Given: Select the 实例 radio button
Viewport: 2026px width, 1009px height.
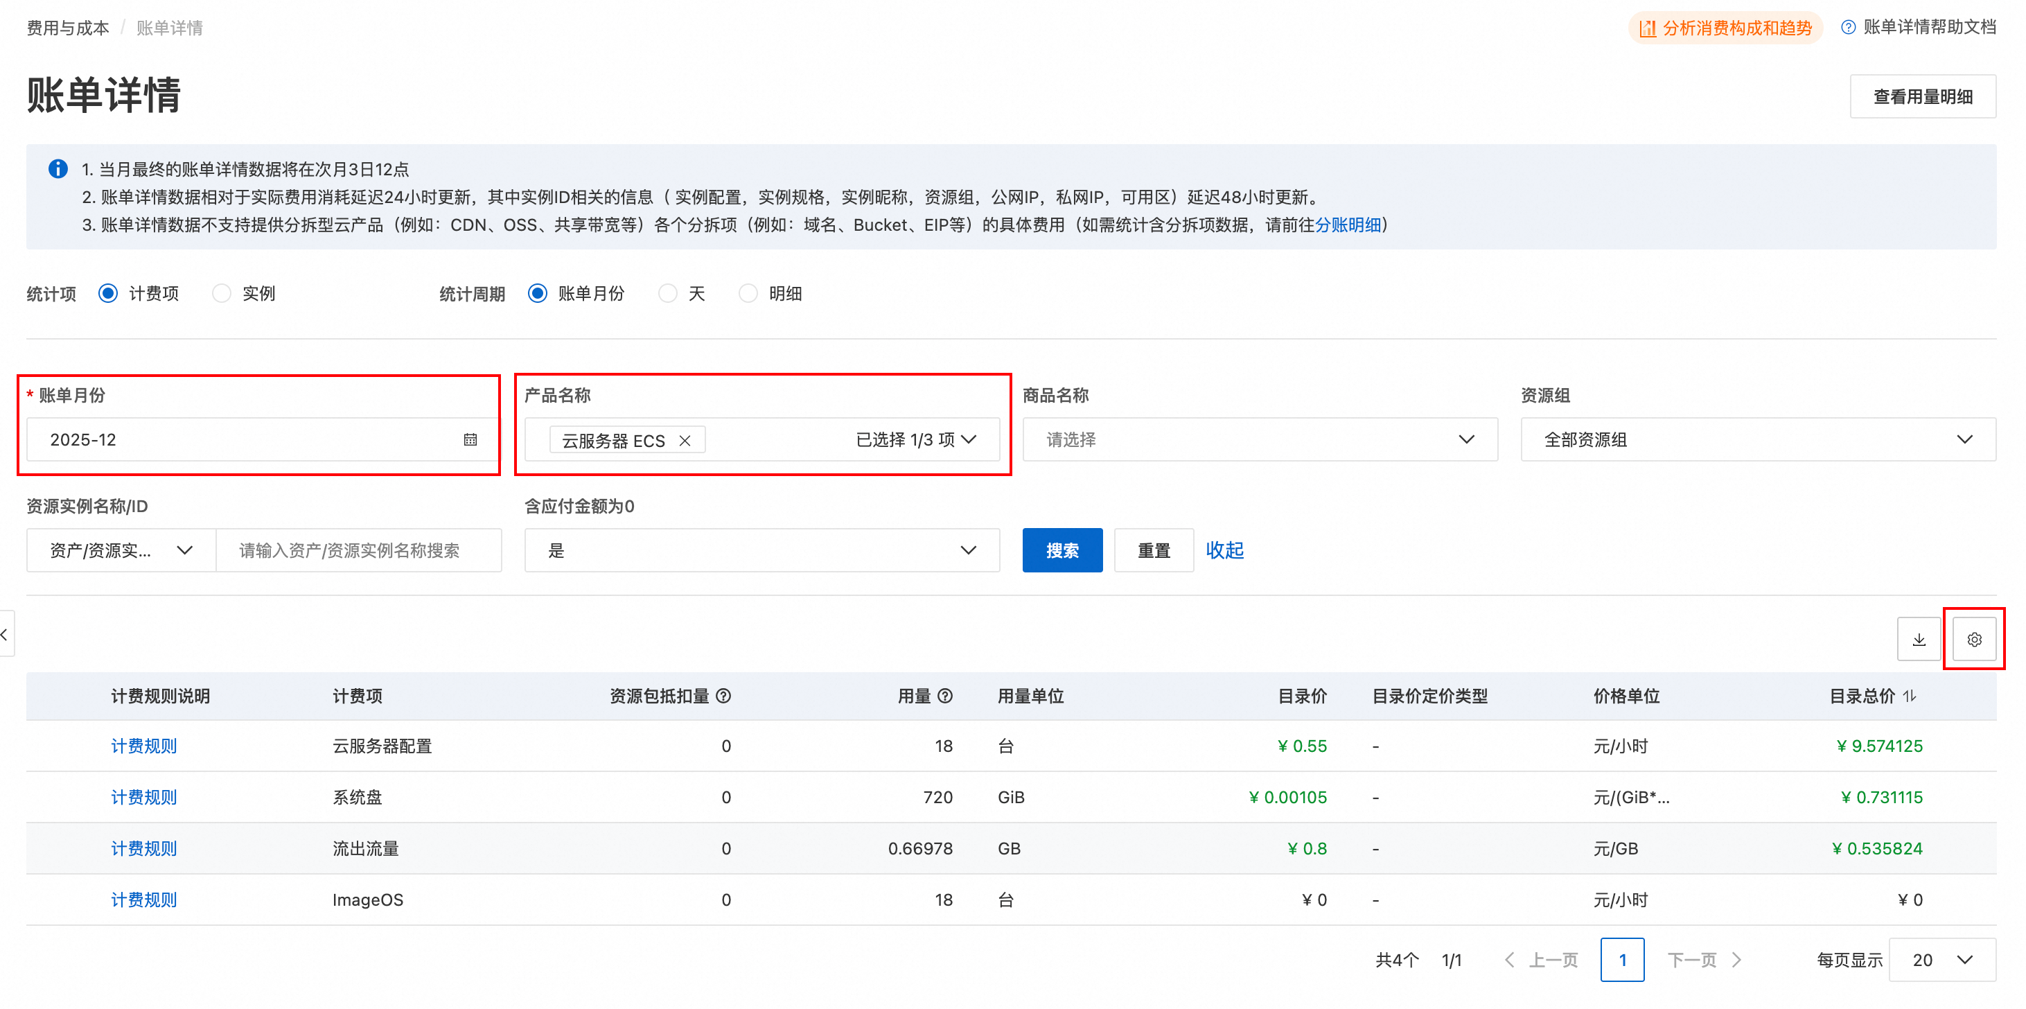Looking at the screenshot, I should coord(222,293).
